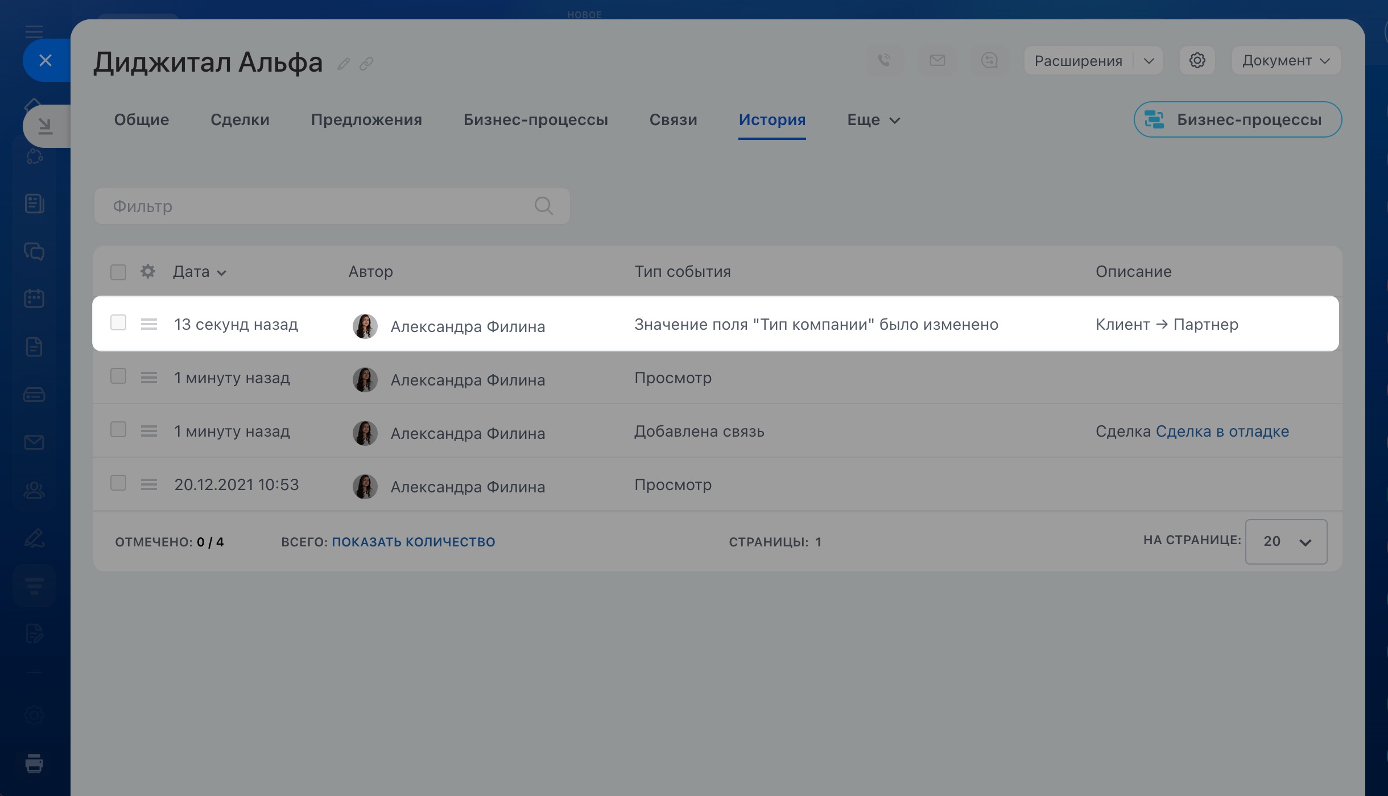Viewport: 1388px width, 796px height.
Task: Check the 13 секунд назад row checkbox
Action: [x=118, y=323]
